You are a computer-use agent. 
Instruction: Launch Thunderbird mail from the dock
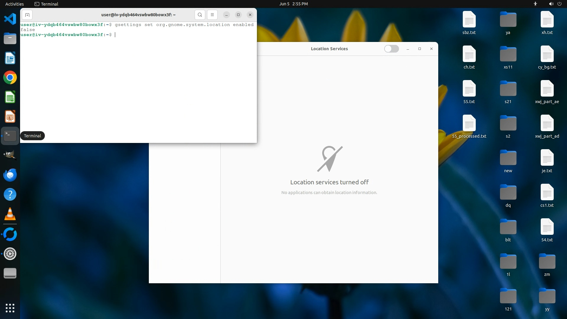tap(10, 175)
